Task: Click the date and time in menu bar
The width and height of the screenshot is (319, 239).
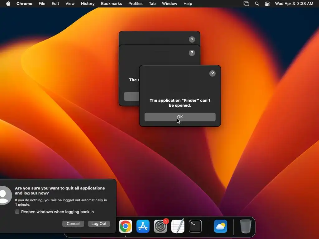Action: click(x=294, y=4)
